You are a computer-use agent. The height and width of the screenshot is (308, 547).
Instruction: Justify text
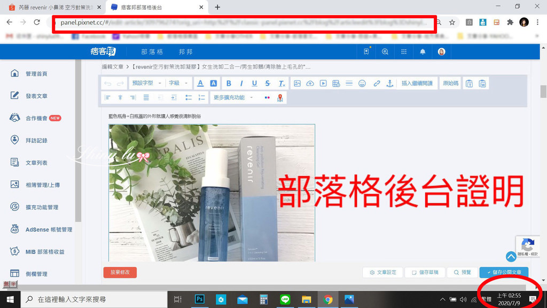(146, 98)
